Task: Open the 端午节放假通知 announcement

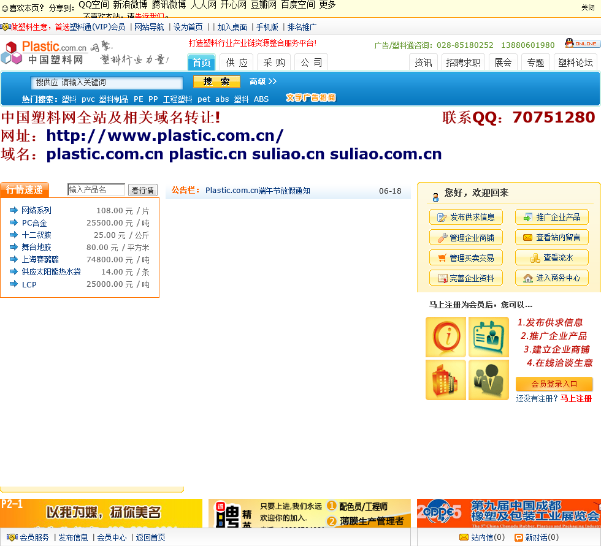Action: (x=258, y=191)
